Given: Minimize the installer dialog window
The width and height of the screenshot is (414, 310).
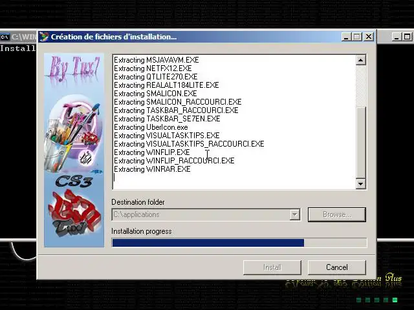Looking at the screenshot, I should point(346,37).
